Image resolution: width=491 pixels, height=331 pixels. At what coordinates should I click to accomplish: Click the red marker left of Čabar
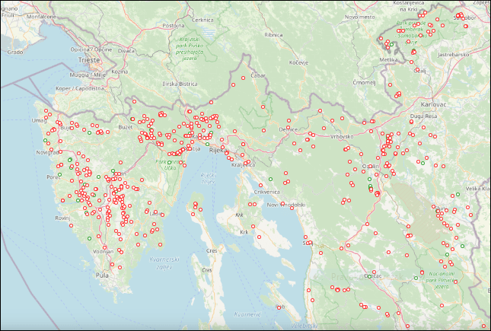tap(243, 77)
